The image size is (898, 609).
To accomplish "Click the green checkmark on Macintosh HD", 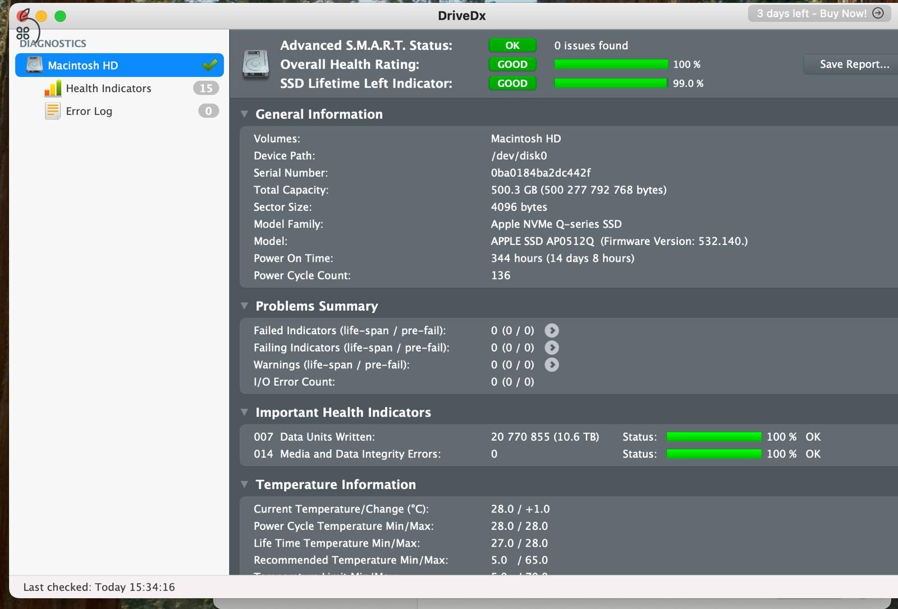I will click(x=209, y=65).
